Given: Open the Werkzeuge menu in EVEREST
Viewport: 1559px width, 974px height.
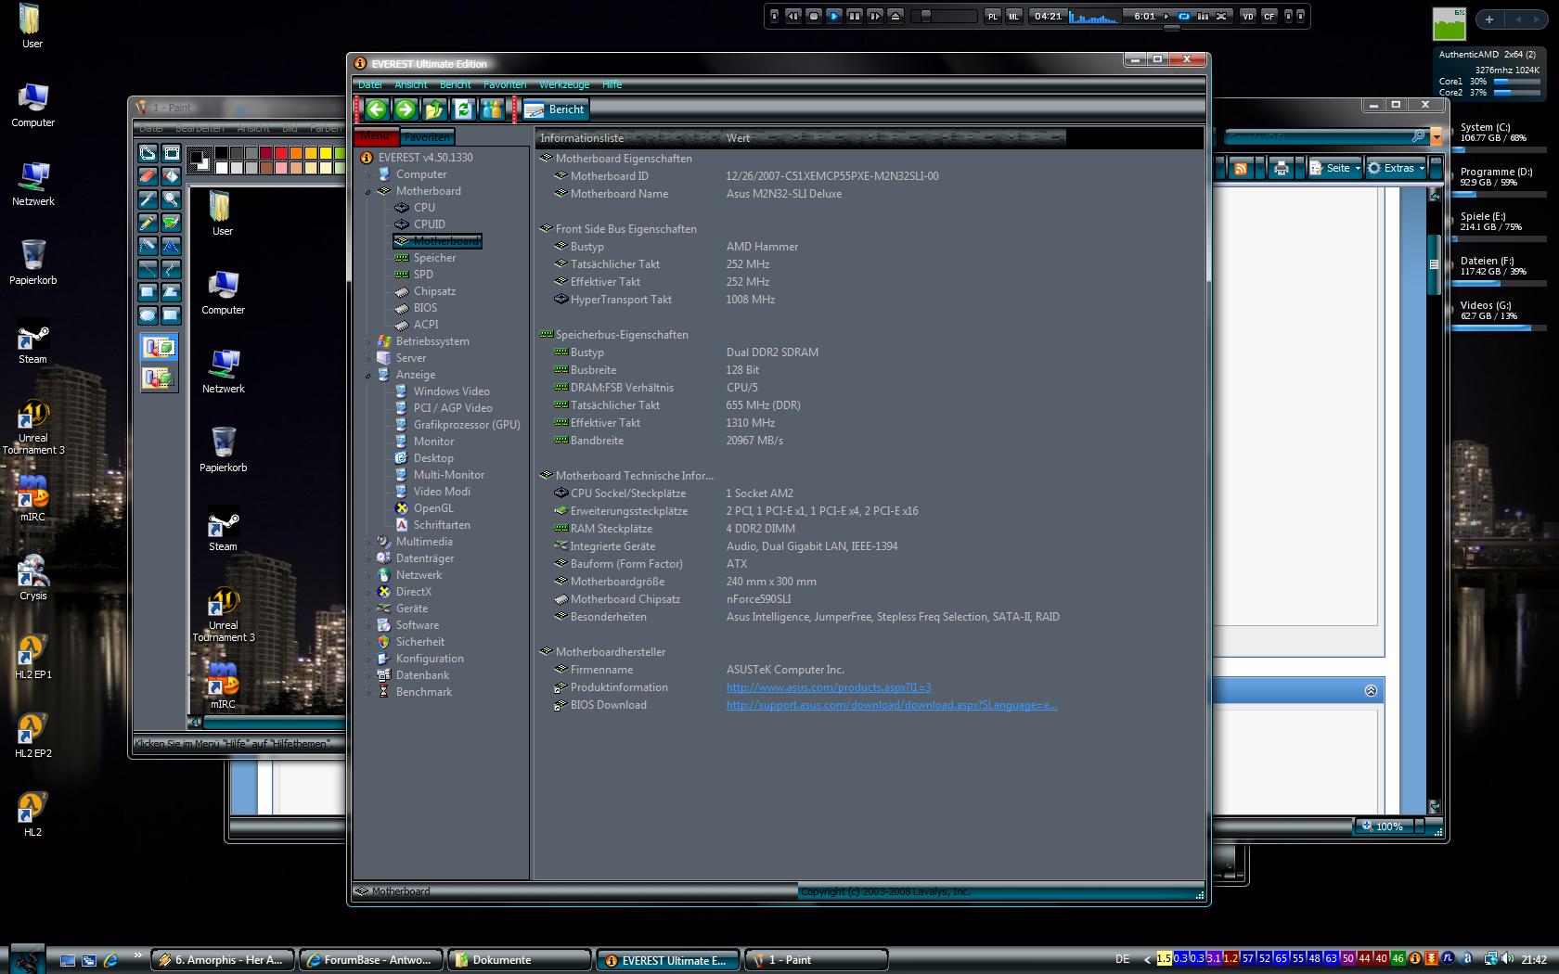Looking at the screenshot, I should point(564,84).
